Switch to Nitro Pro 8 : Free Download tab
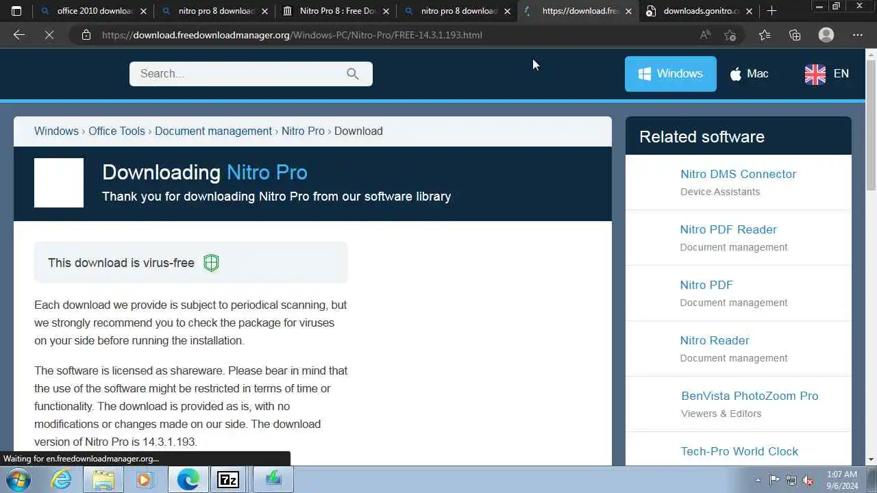The width and height of the screenshot is (877, 493). 336,11
